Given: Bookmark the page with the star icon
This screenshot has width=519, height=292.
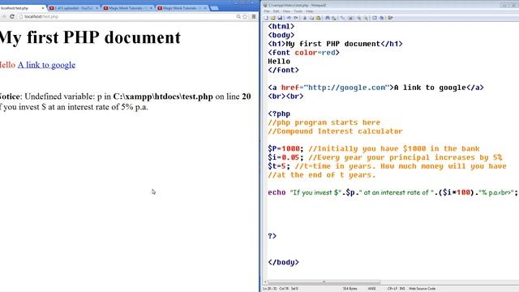Looking at the screenshot, I should coord(245,16).
